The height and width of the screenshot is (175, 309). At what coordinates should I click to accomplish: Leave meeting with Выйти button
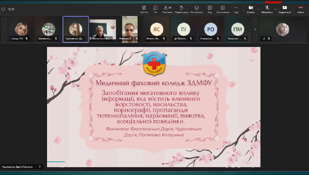click(x=301, y=9)
